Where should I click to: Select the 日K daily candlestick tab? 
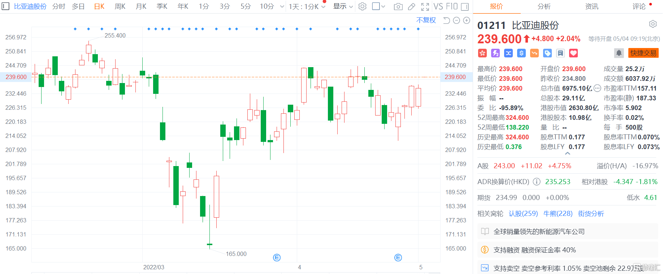point(99,6)
